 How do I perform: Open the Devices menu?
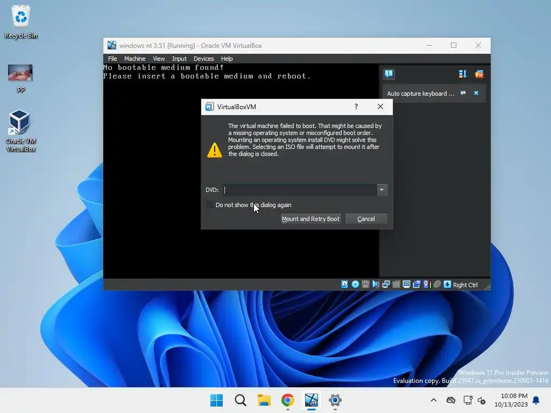pyautogui.click(x=204, y=59)
